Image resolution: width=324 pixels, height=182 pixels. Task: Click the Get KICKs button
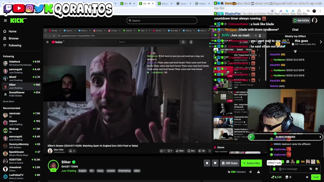click(301, 20)
